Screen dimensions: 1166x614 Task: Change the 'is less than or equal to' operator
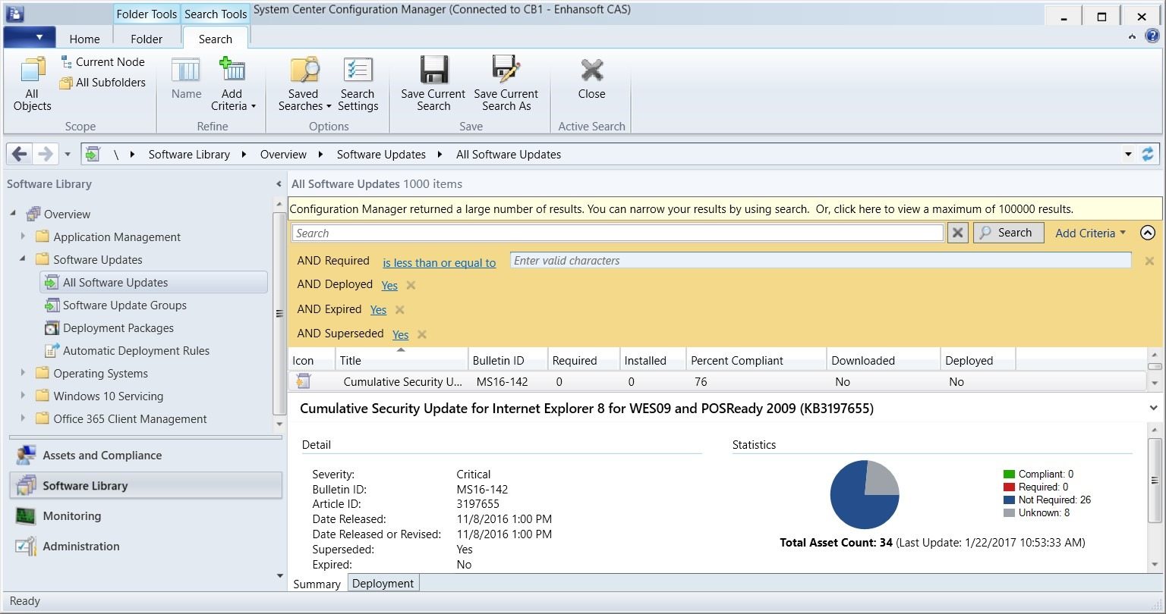point(439,262)
